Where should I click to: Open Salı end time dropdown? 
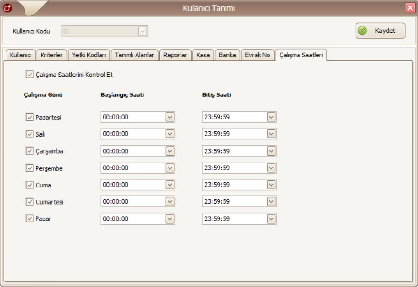pos(271,134)
